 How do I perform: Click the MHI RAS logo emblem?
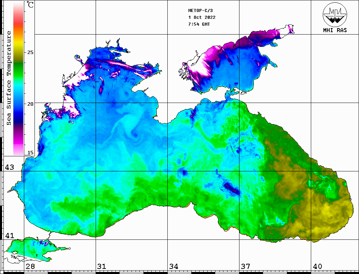(335, 14)
